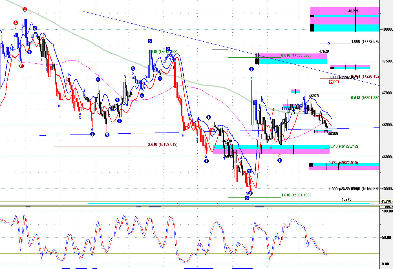Select the red circled C wave marker
Viewport: 393px width, 269px height.
pyautogui.click(x=25, y=9)
